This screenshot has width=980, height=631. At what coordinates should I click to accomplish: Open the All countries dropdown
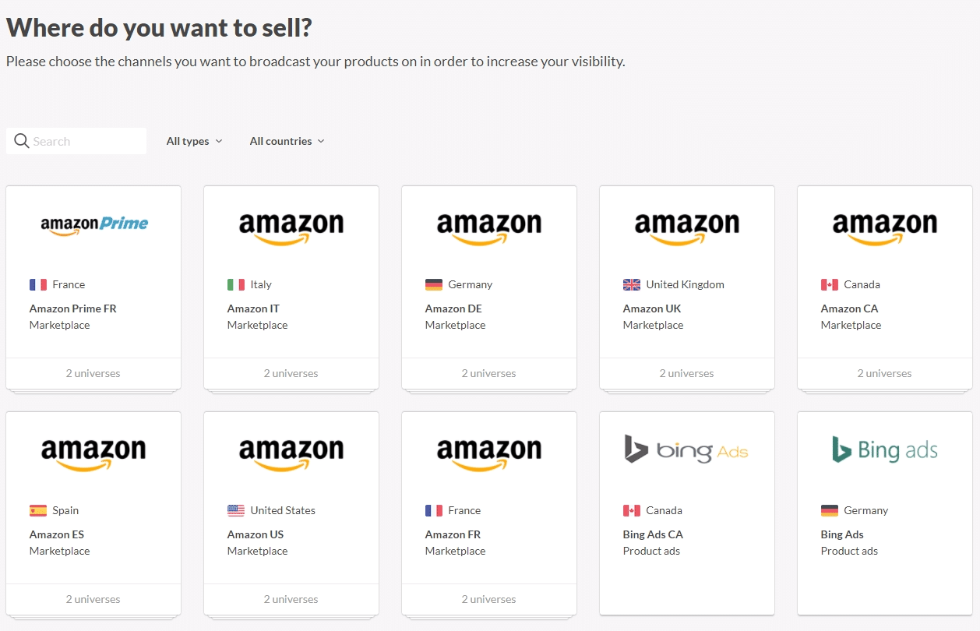tap(287, 141)
